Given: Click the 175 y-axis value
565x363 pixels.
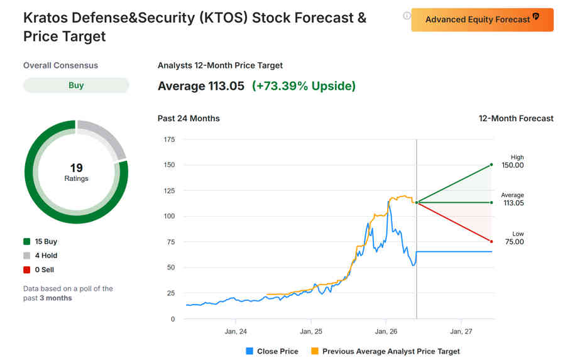Looking at the screenshot, I should click(169, 139).
